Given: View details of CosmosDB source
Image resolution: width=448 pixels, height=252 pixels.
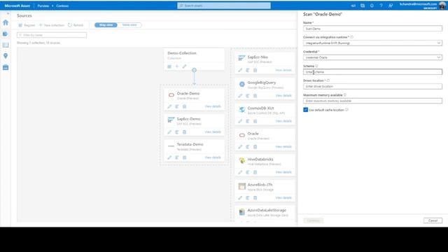Looking at the screenshot, I should pos(283,121).
